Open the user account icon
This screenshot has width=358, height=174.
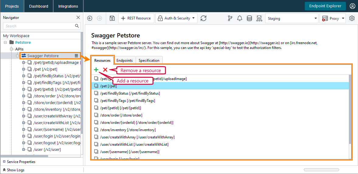click(352, 6)
